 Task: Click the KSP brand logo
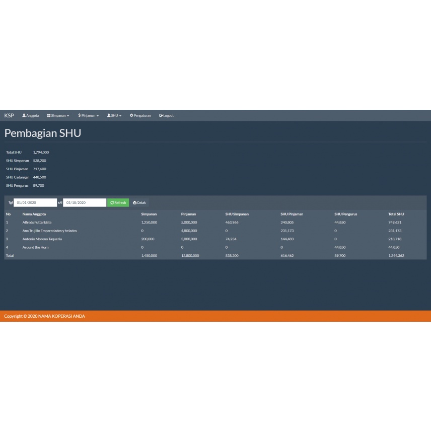pyautogui.click(x=9, y=115)
